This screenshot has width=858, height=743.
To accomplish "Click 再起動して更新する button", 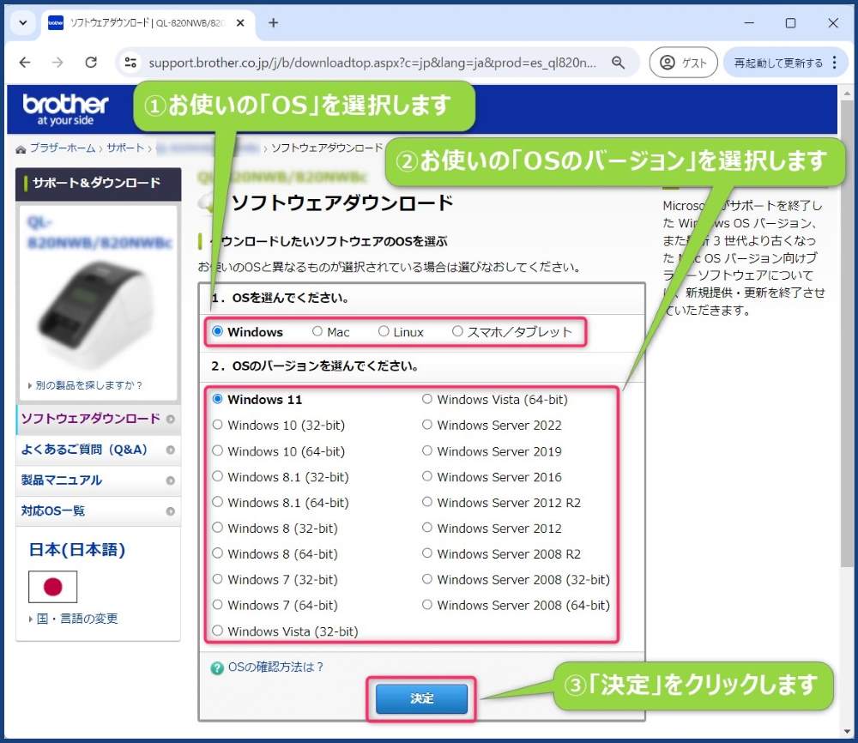I will [x=778, y=63].
